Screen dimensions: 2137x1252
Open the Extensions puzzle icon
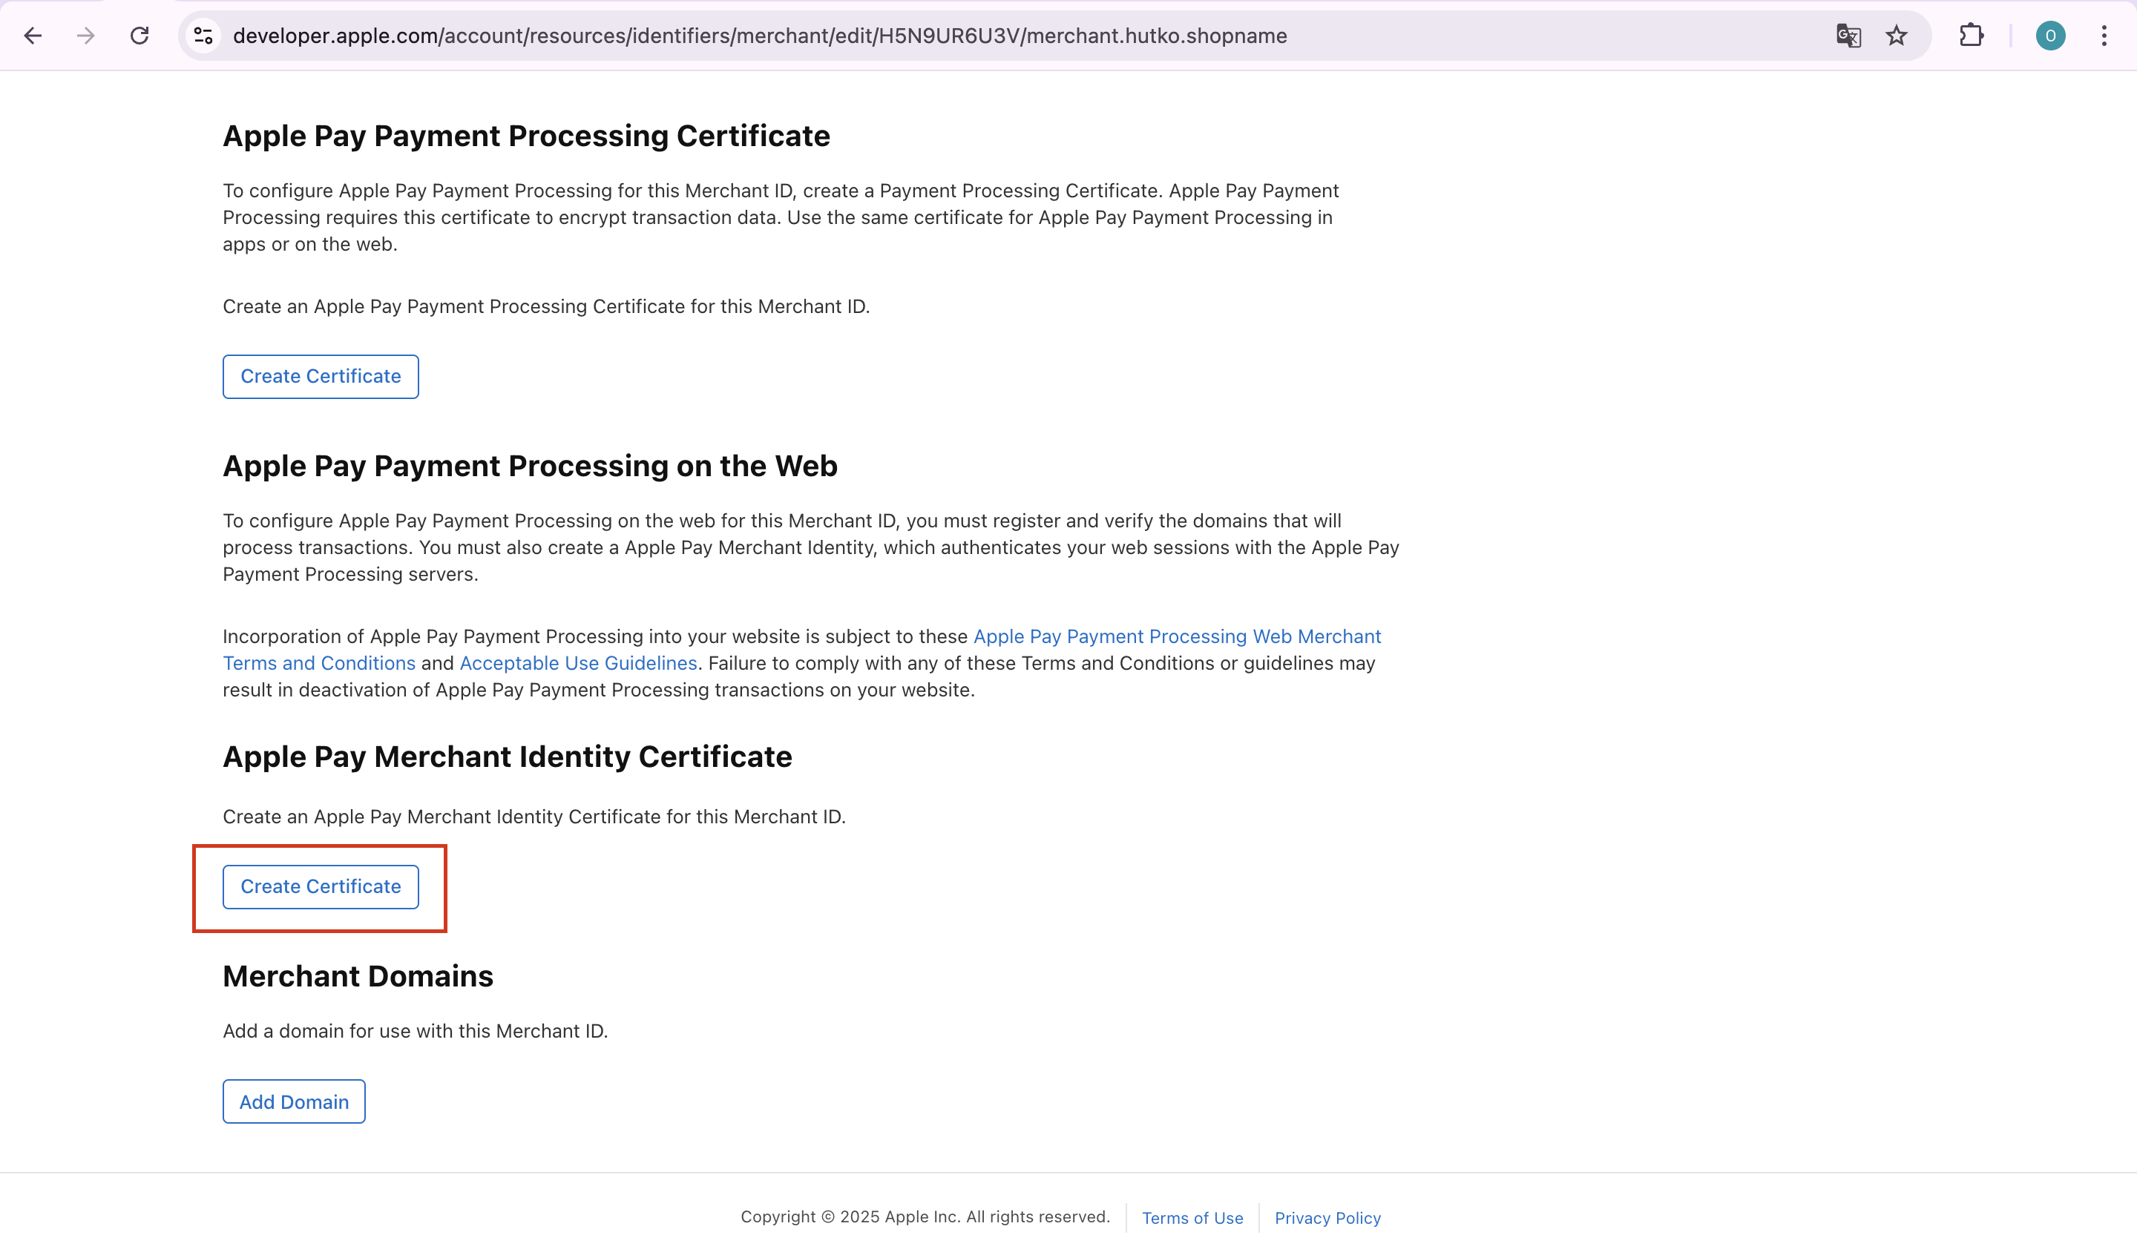click(x=1972, y=36)
